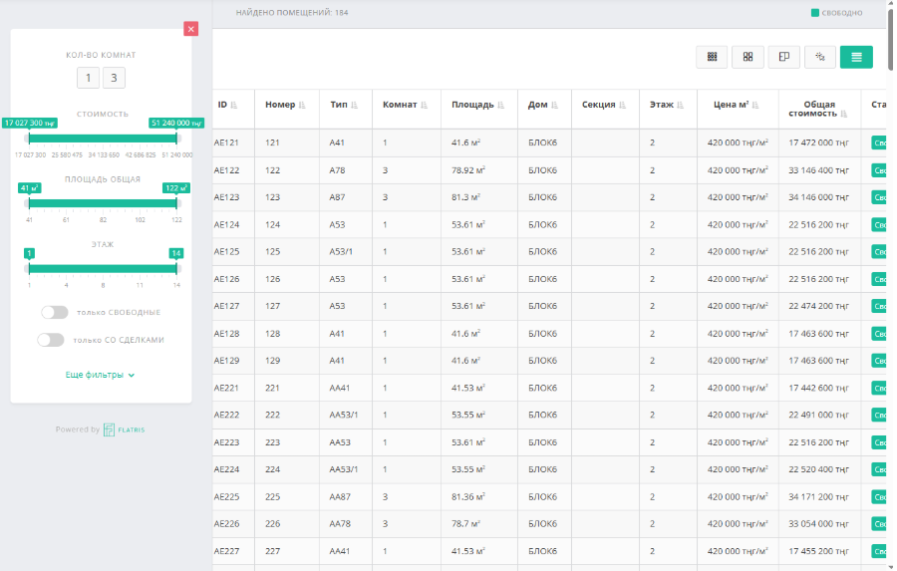Turn on 'только СО СДЕЛКАМИ' switch
The height and width of the screenshot is (571, 897).
click(51, 340)
